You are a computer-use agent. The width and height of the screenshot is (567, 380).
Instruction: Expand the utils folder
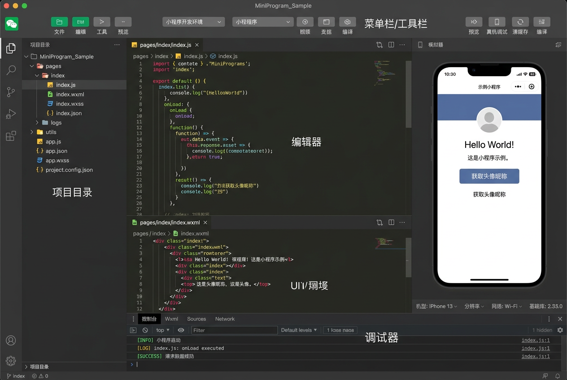tap(32, 132)
